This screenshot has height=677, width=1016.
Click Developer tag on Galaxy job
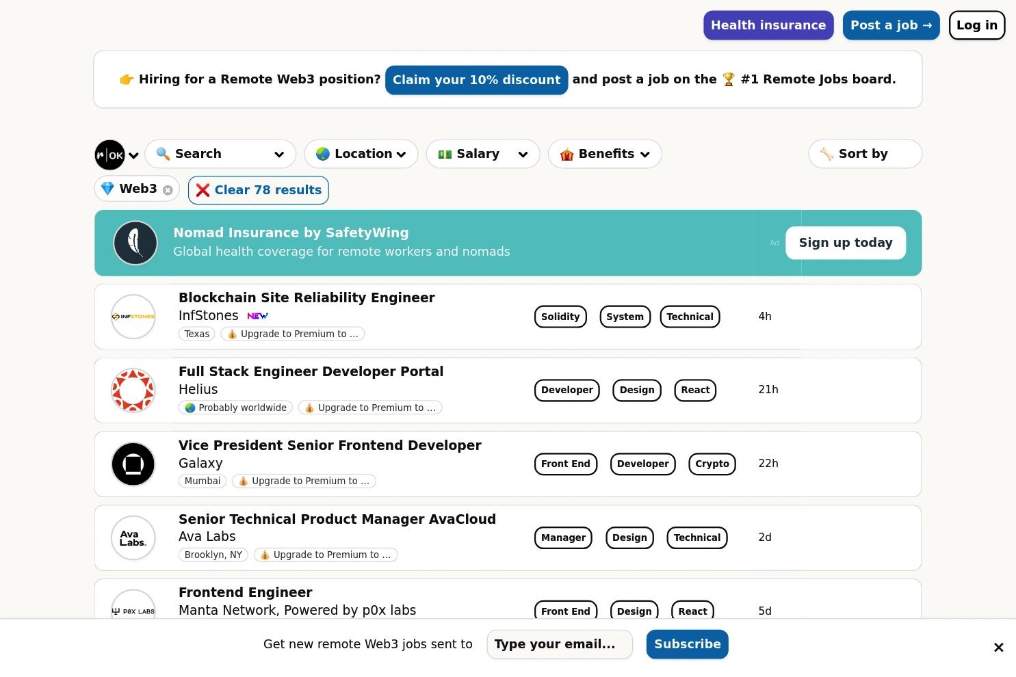click(643, 464)
